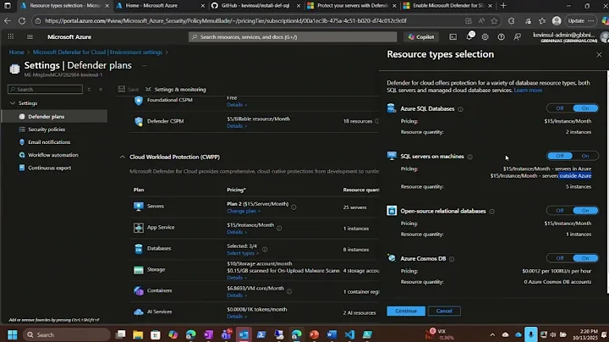Click the browser refresh icon
This screenshot has width=609, height=342.
22,20
